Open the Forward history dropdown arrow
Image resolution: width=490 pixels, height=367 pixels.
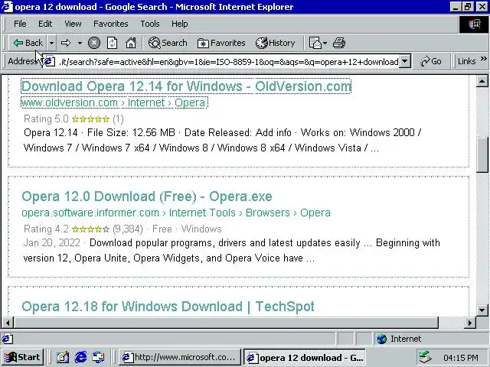(x=80, y=43)
